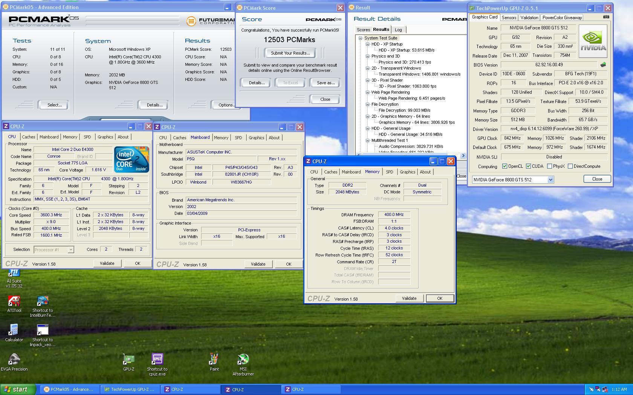Switch to PCMark05 taskbar button
Screen dimensions: 633x395
(x=70, y=389)
